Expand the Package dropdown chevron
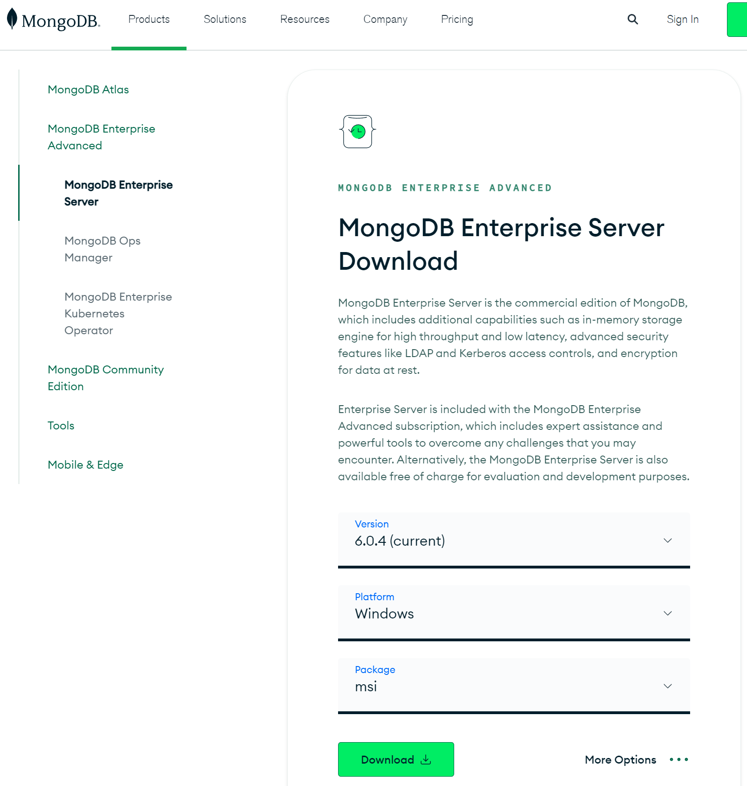The image size is (747, 786). coord(668,686)
